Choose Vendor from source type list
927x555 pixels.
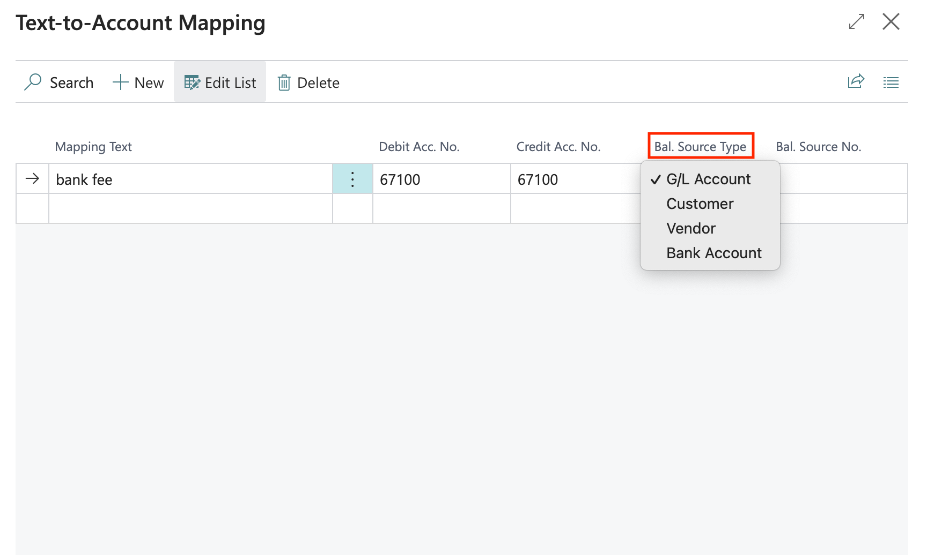pyautogui.click(x=691, y=228)
